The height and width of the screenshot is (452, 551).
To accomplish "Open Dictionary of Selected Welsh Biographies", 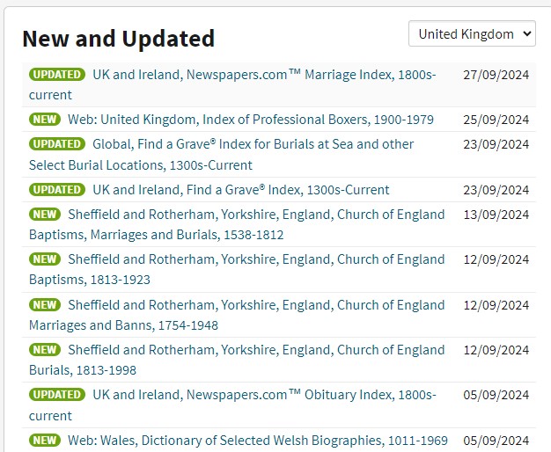I will (257, 440).
